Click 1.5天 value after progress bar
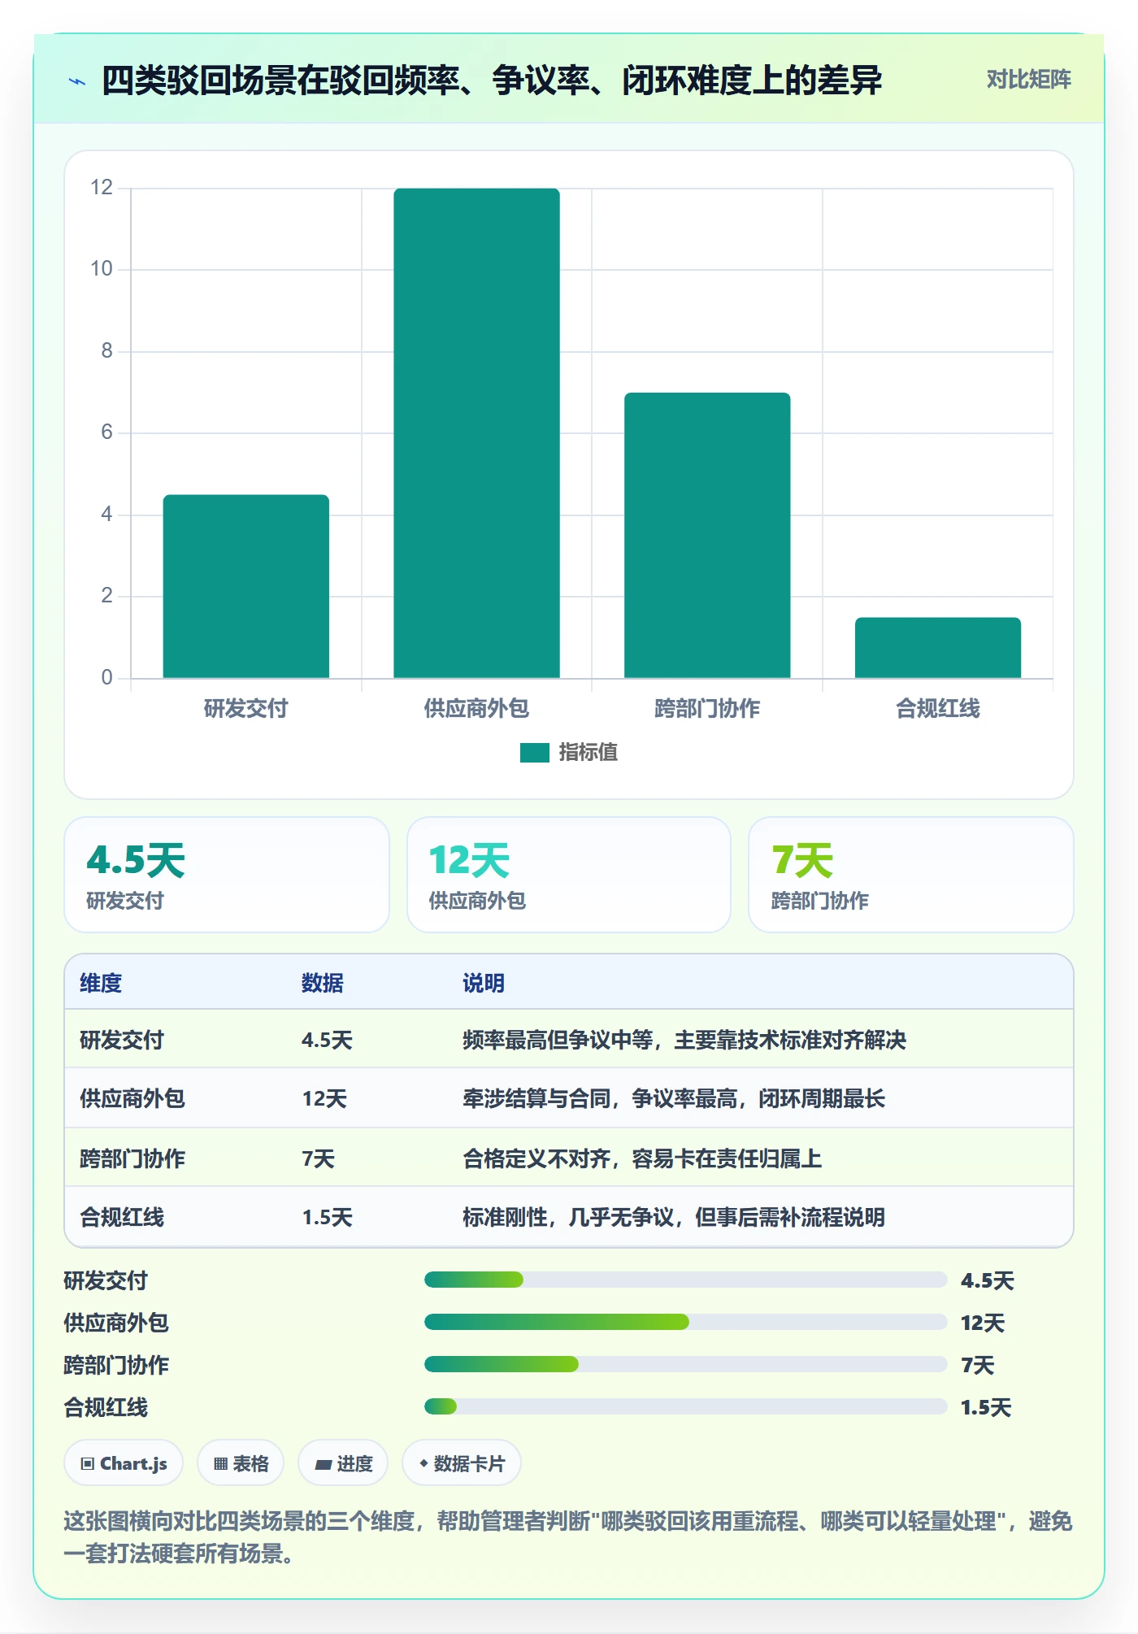The width and height of the screenshot is (1138, 1634). coord(986,1407)
